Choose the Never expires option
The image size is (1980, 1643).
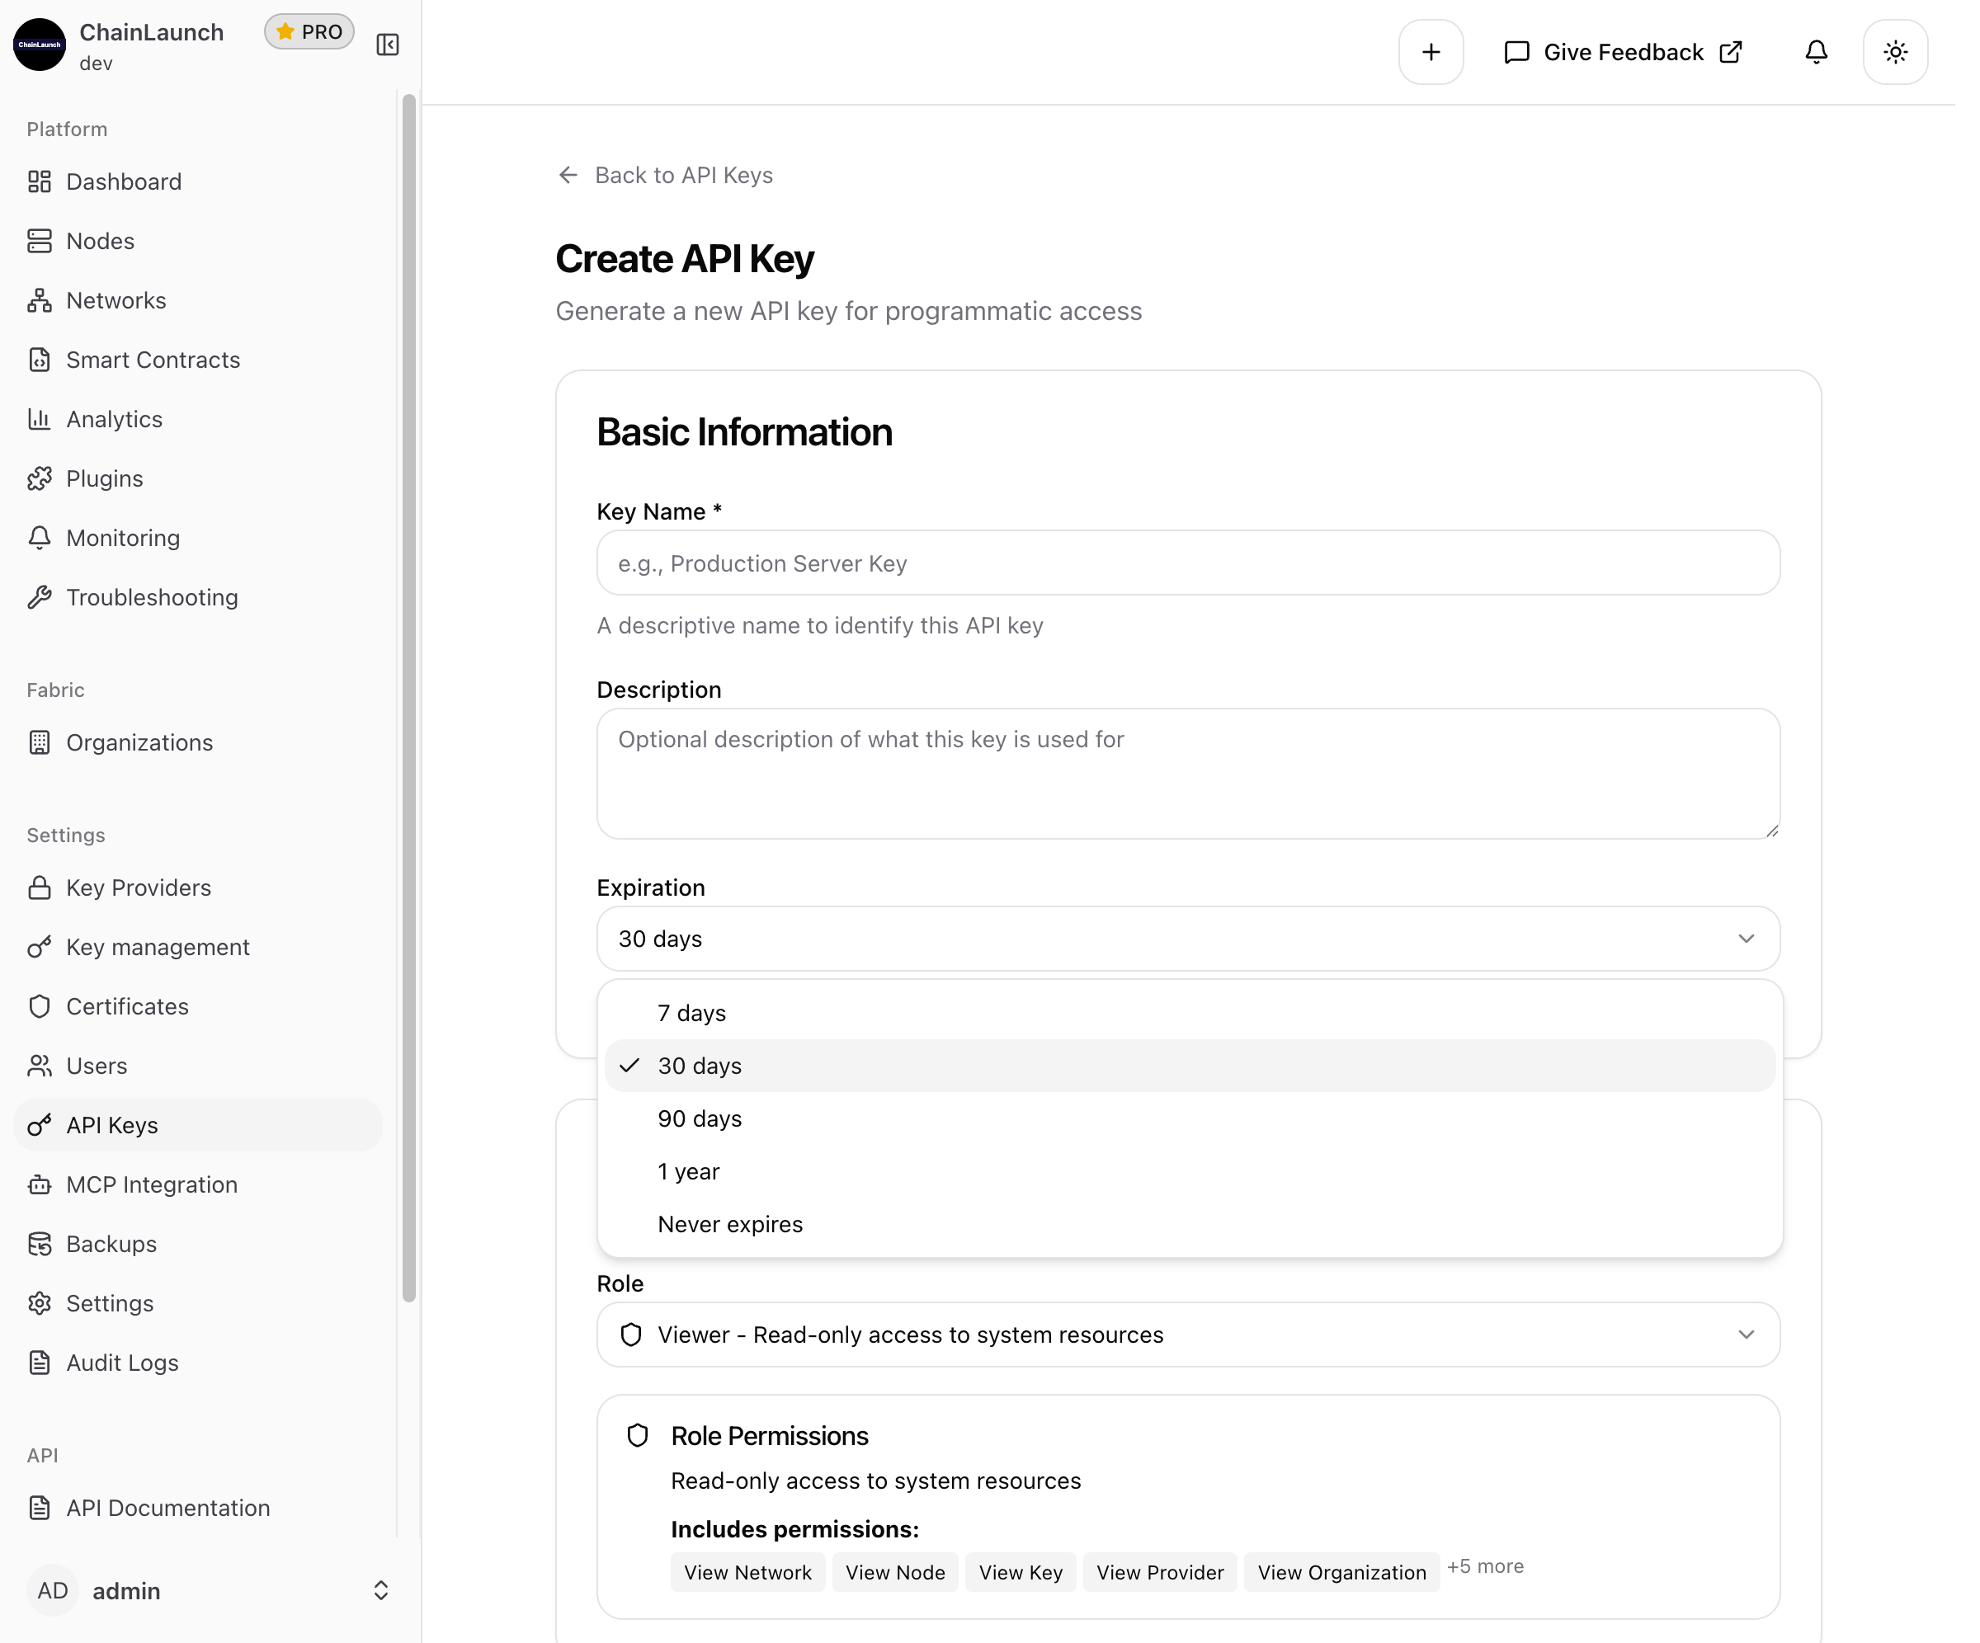730,1225
